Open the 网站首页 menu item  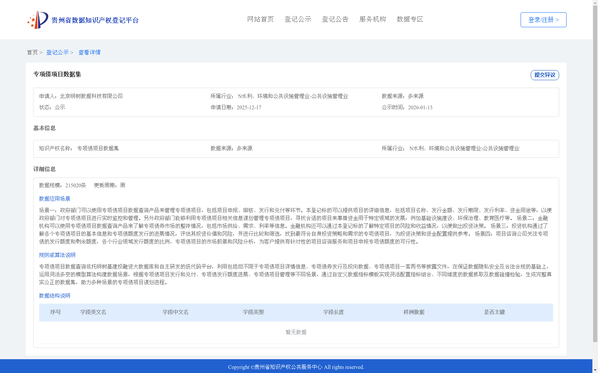click(x=261, y=19)
